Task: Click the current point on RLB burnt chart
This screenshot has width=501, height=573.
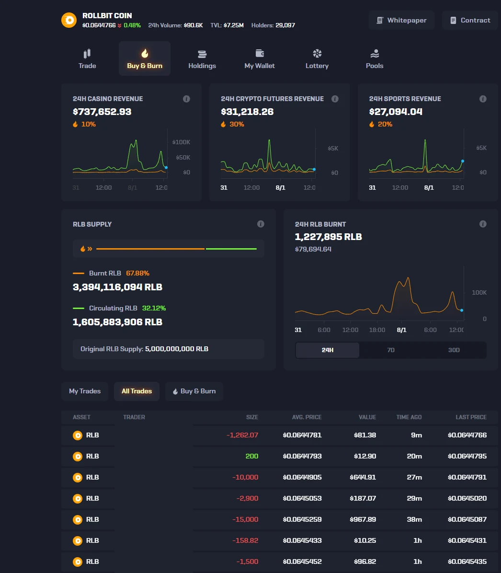Action: pos(462,310)
